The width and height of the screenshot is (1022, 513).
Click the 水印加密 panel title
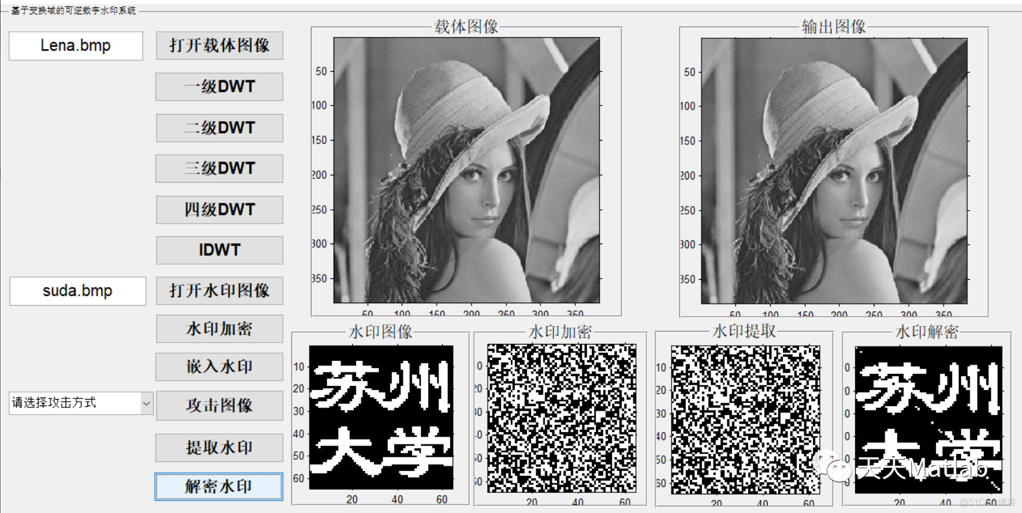pos(560,332)
